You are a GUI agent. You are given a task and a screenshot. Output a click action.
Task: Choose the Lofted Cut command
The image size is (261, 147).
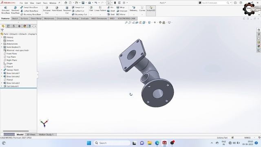[78, 11]
